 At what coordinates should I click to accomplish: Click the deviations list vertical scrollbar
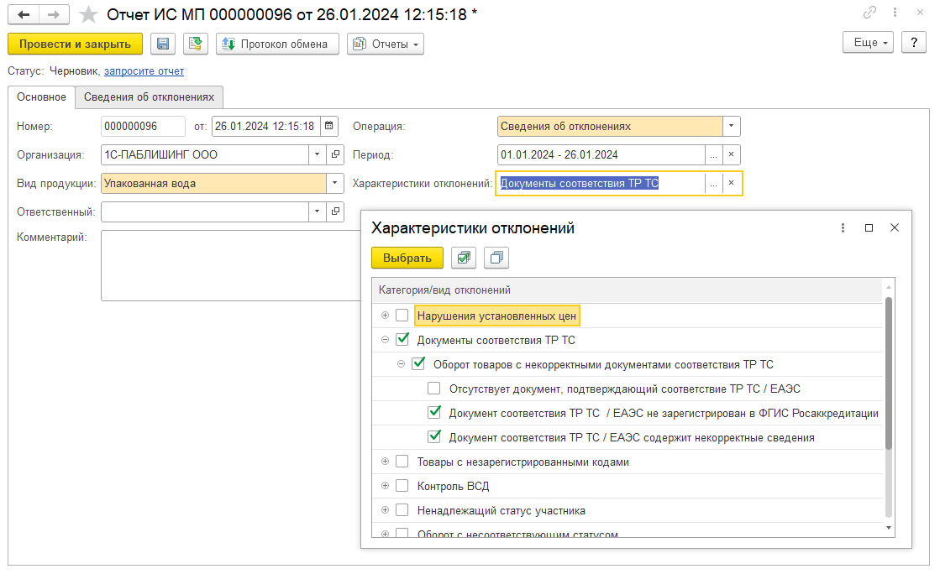889,373
